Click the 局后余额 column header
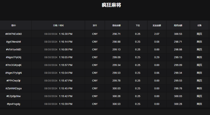This screenshot has width=210, height=115. [178, 26]
